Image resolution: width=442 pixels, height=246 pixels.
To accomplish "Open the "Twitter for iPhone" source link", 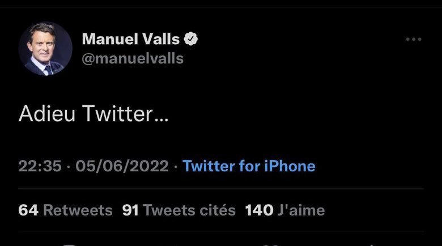I will click(249, 166).
